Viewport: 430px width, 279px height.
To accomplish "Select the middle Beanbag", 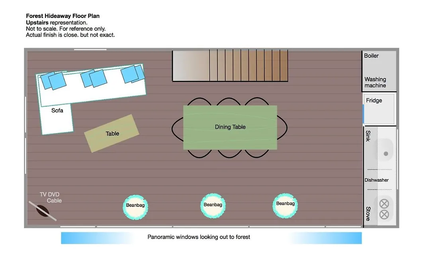I will coord(213,206).
